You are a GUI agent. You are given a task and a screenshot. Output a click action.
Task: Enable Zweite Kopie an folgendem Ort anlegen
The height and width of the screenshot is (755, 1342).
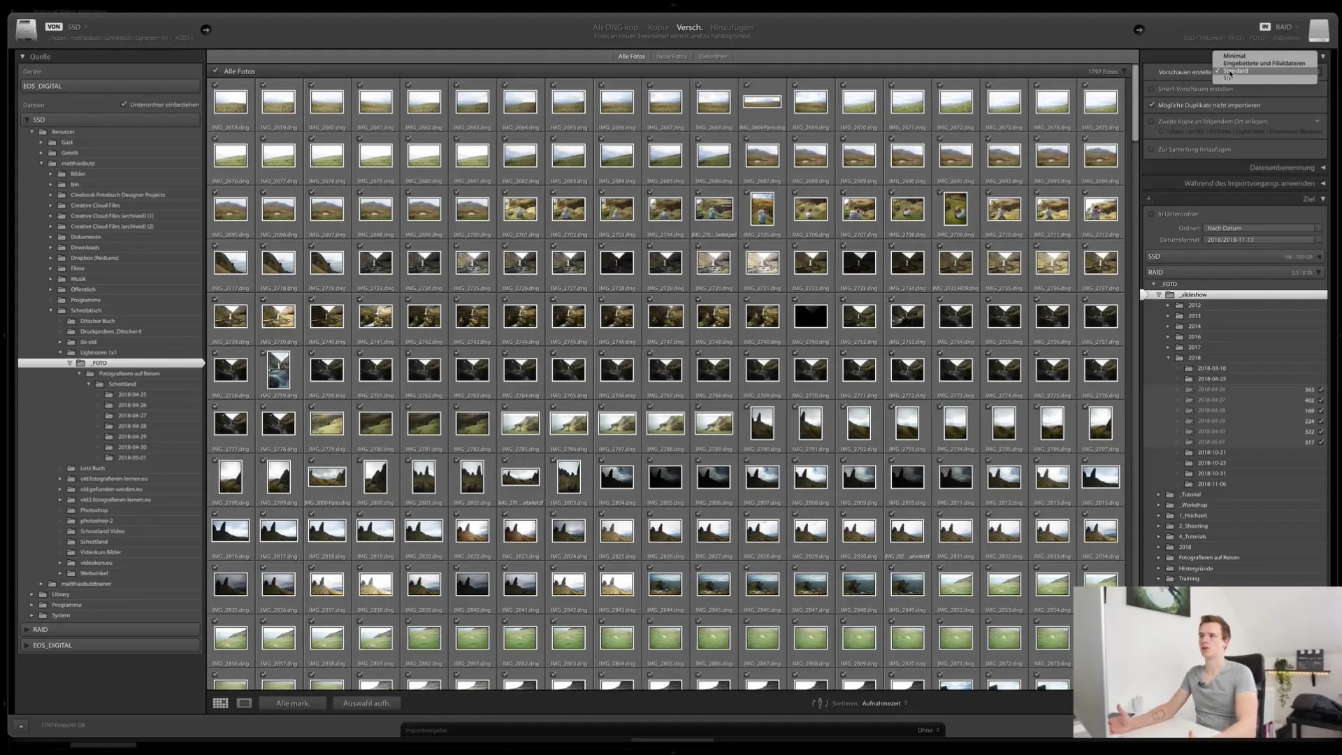1151,122
